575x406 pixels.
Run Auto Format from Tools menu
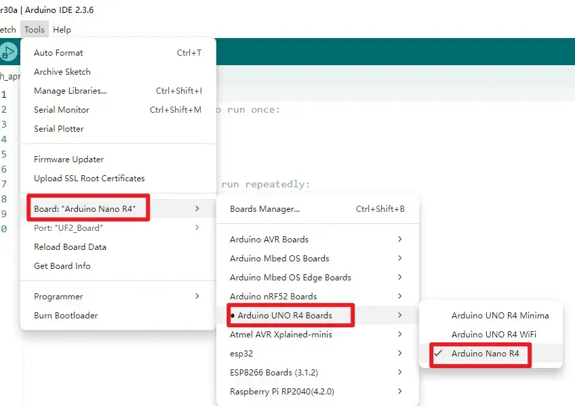[118, 53]
